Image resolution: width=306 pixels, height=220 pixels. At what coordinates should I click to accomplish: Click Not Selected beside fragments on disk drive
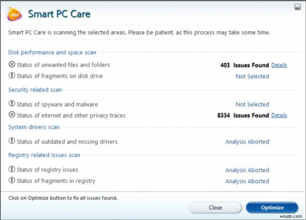point(252,76)
